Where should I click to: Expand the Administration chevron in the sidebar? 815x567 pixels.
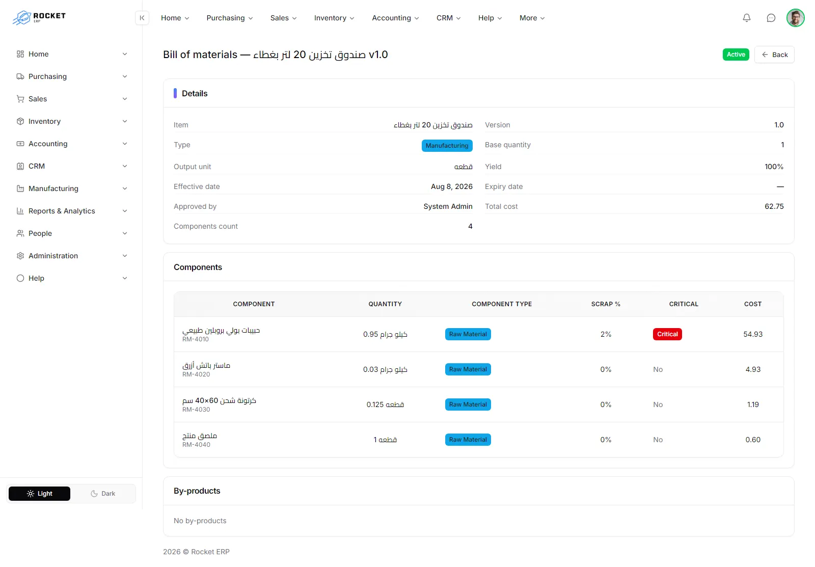tap(125, 256)
